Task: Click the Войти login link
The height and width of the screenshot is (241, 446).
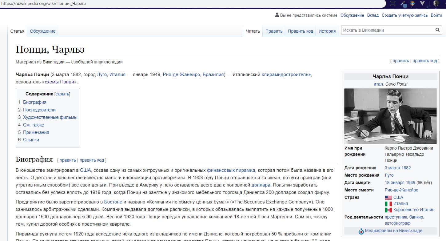Action: 436,15
